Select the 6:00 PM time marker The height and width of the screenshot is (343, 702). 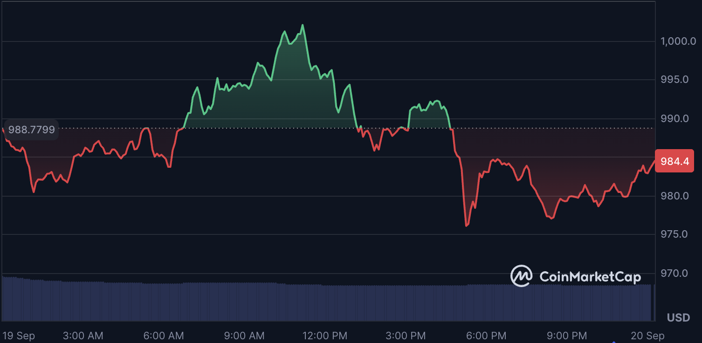[486, 336]
